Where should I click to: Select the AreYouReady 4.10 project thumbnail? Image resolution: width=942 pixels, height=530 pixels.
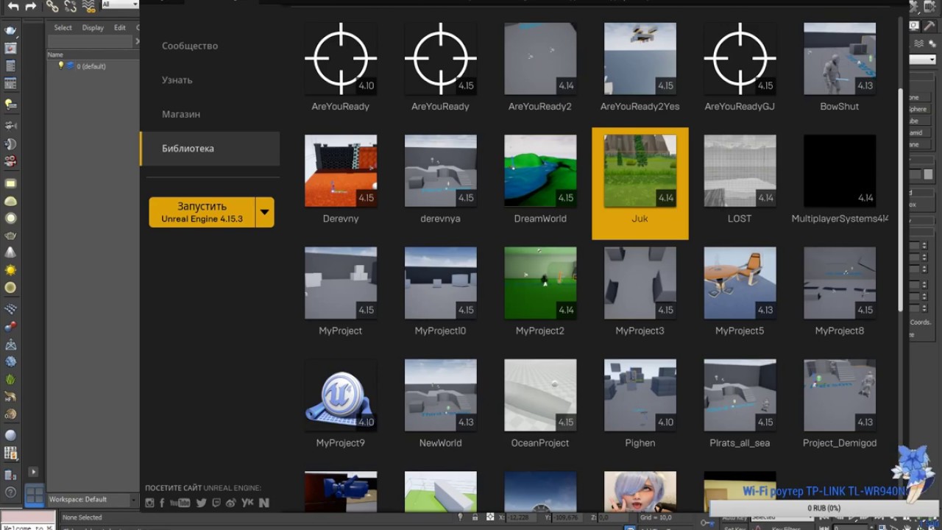point(341,59)
